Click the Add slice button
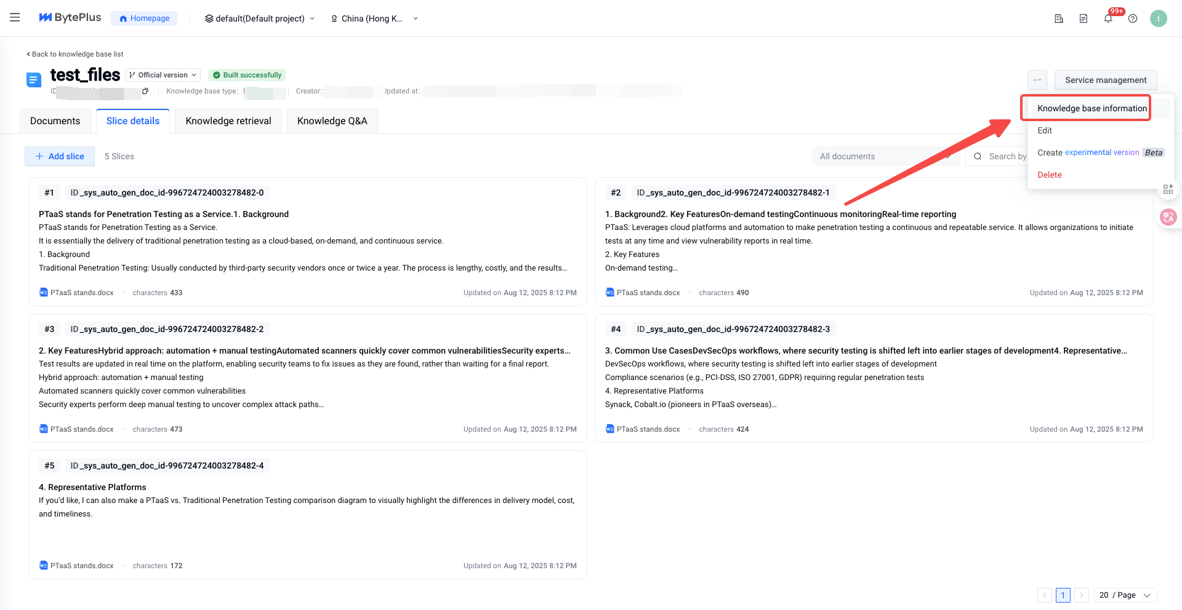This screenshot has width=1182, height=610. coord(60,156)
